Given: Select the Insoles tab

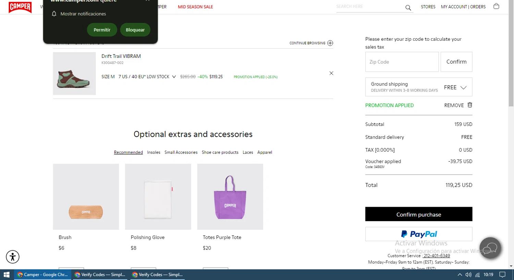Looking at the screenshot, I should (x=154, y=152).
